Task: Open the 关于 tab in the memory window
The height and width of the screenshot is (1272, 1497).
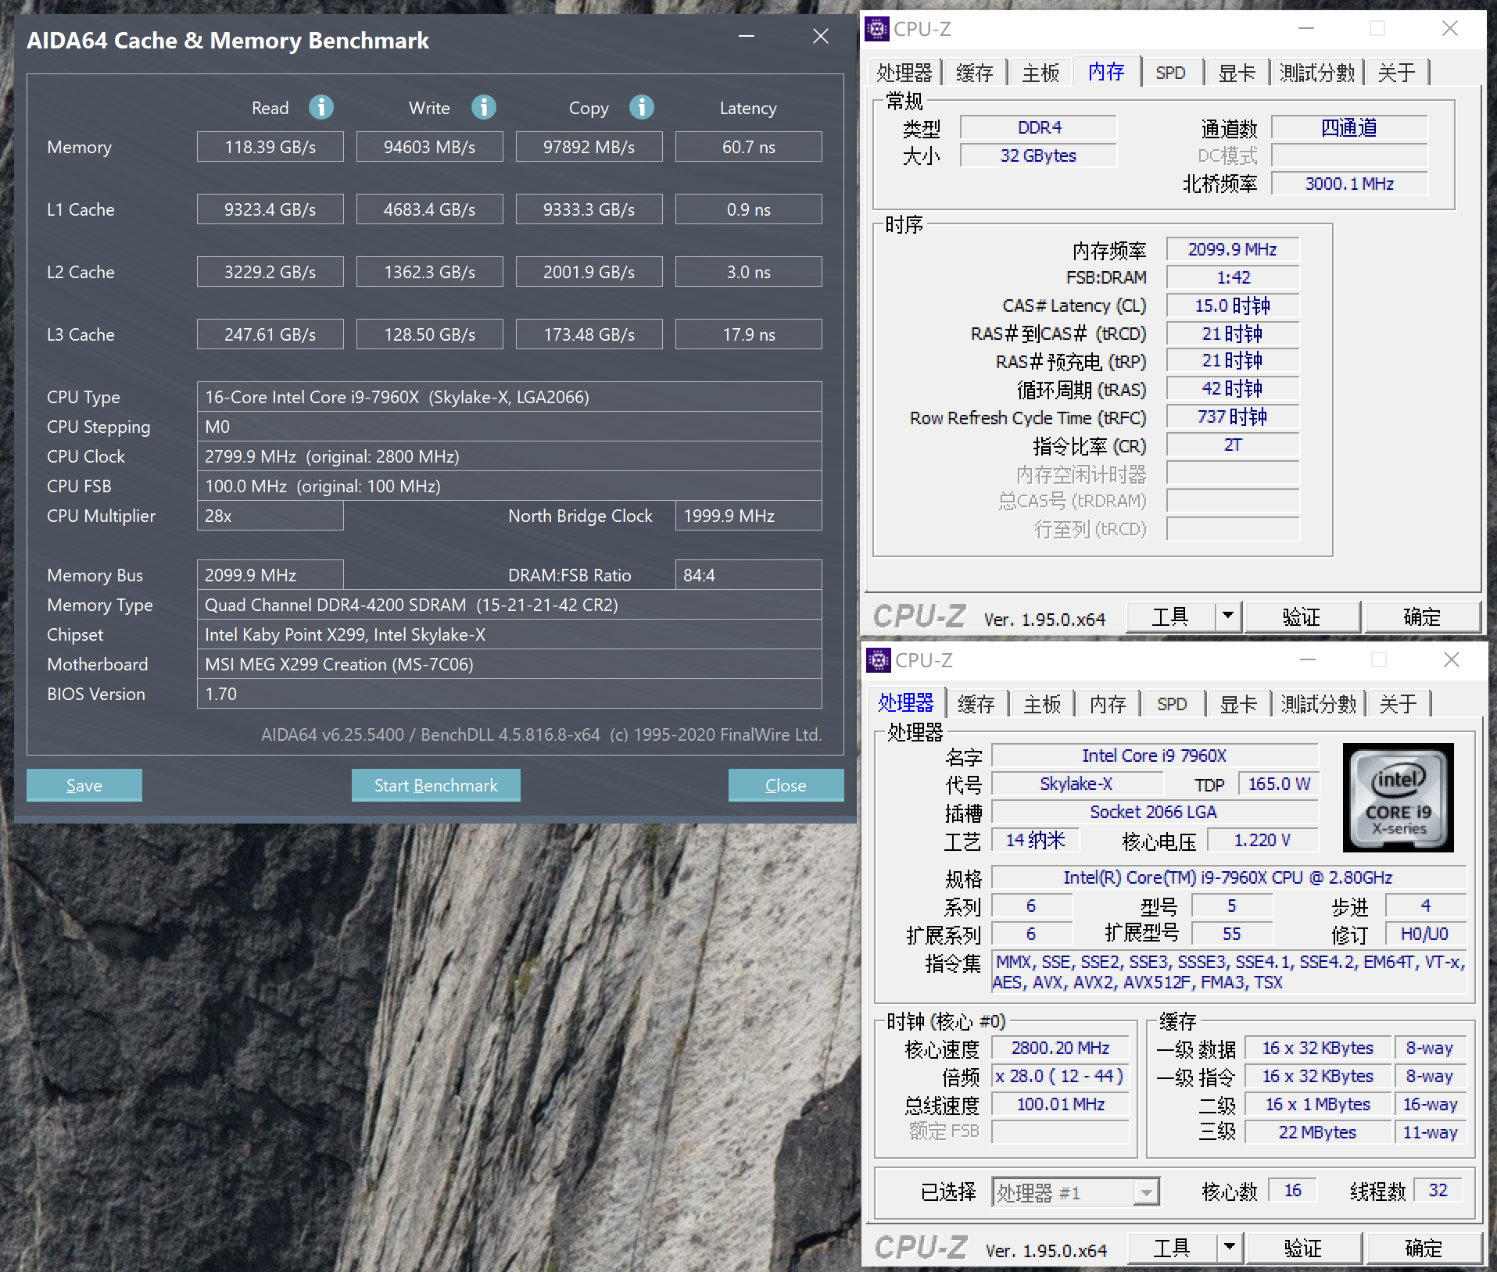Action: (1396, 72)
